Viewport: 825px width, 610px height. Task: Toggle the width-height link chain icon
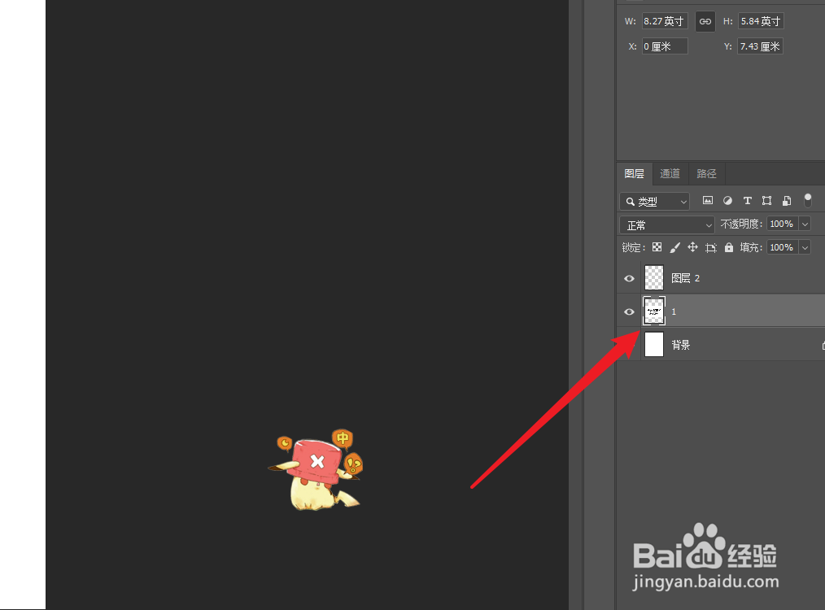coord(705,22)
